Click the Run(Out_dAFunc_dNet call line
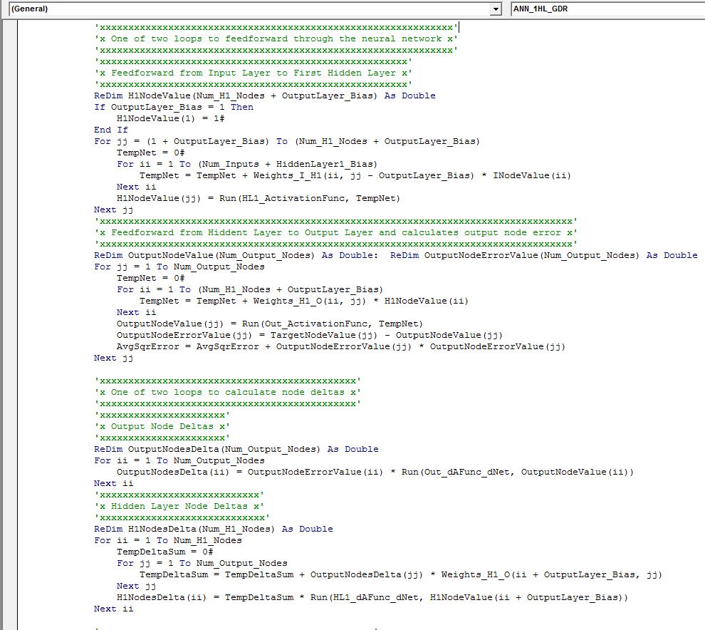The width and height of the screenshot is (705, 630). click(374, 472)
